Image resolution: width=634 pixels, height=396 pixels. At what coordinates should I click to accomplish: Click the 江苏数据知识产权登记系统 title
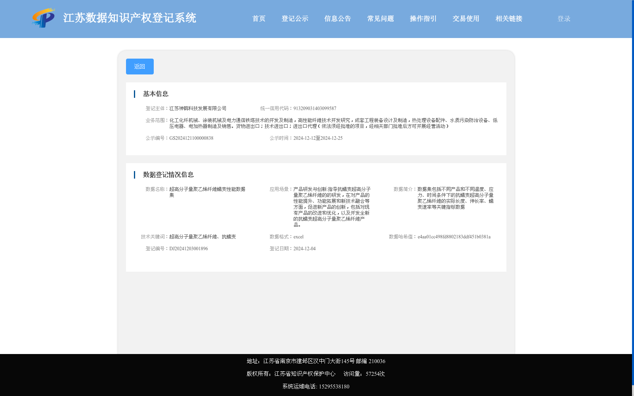click(x=130, y=18)
